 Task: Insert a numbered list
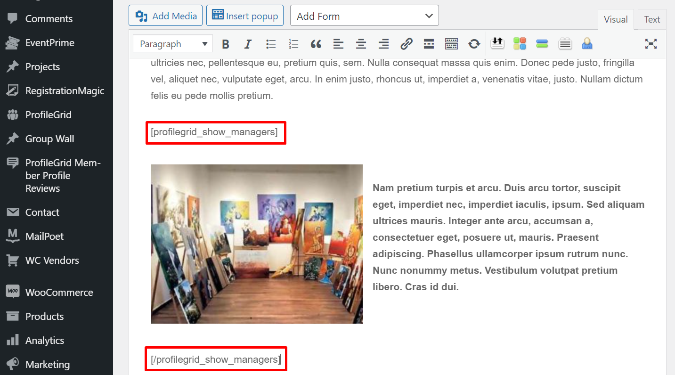click(293, 44)
